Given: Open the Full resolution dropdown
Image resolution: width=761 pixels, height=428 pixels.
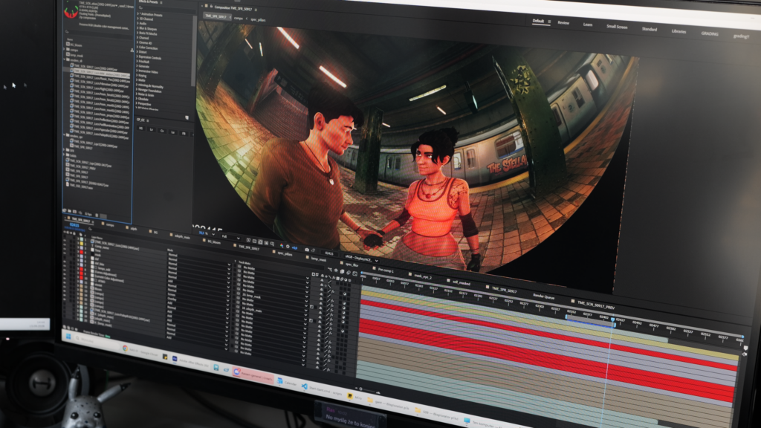Looking at the screenshot, I should (x=230, y=237).
